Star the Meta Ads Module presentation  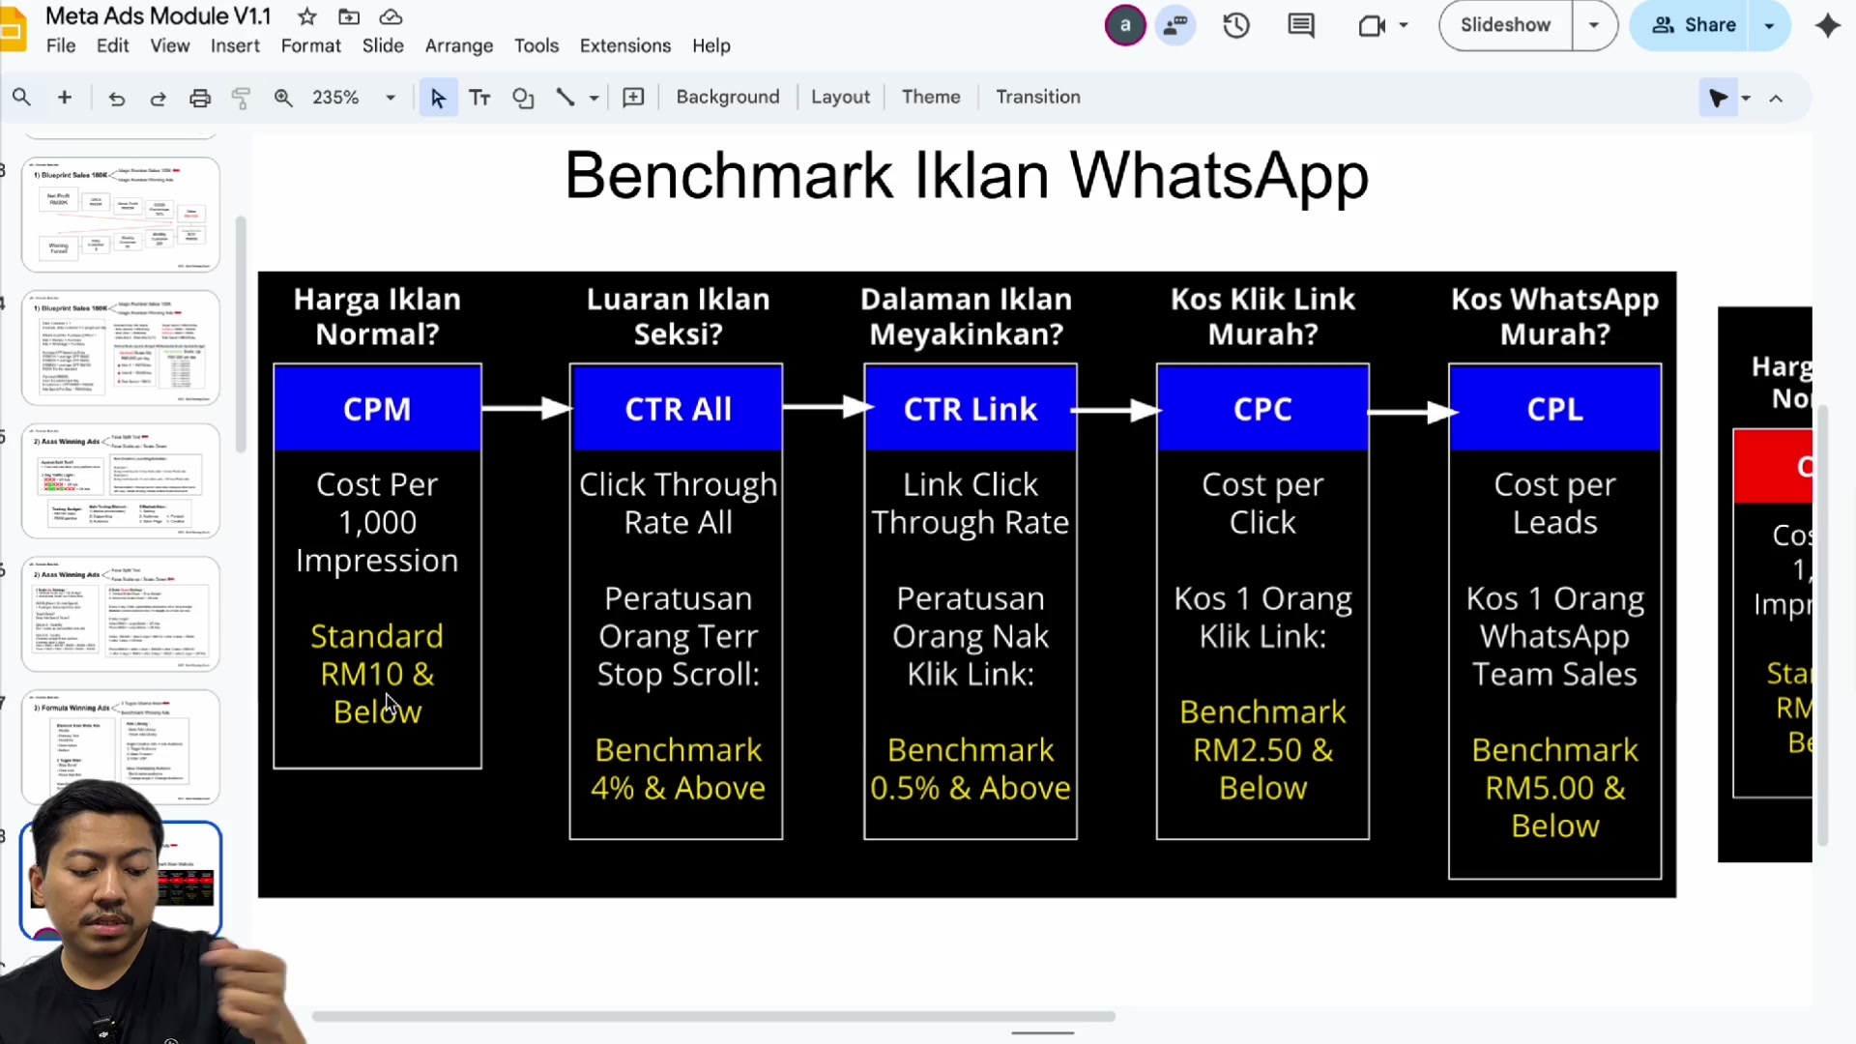(306, 16)
